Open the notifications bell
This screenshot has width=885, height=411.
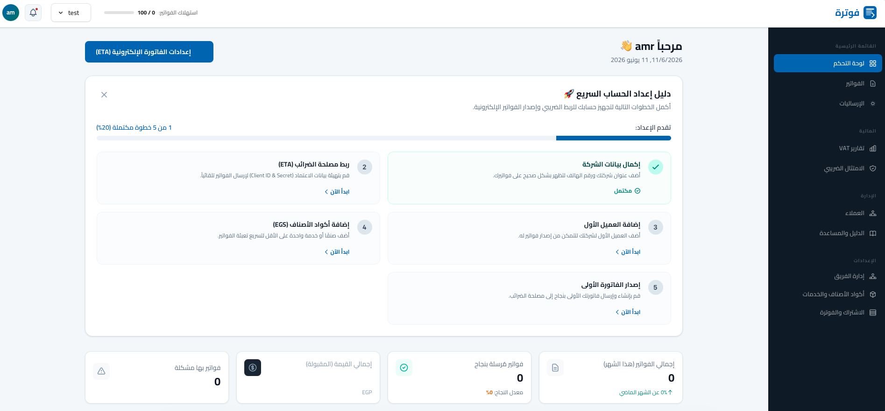33,13
